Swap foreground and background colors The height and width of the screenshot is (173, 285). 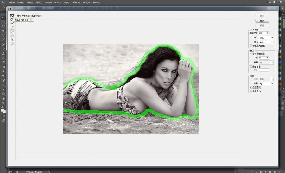tap(5, 107)
